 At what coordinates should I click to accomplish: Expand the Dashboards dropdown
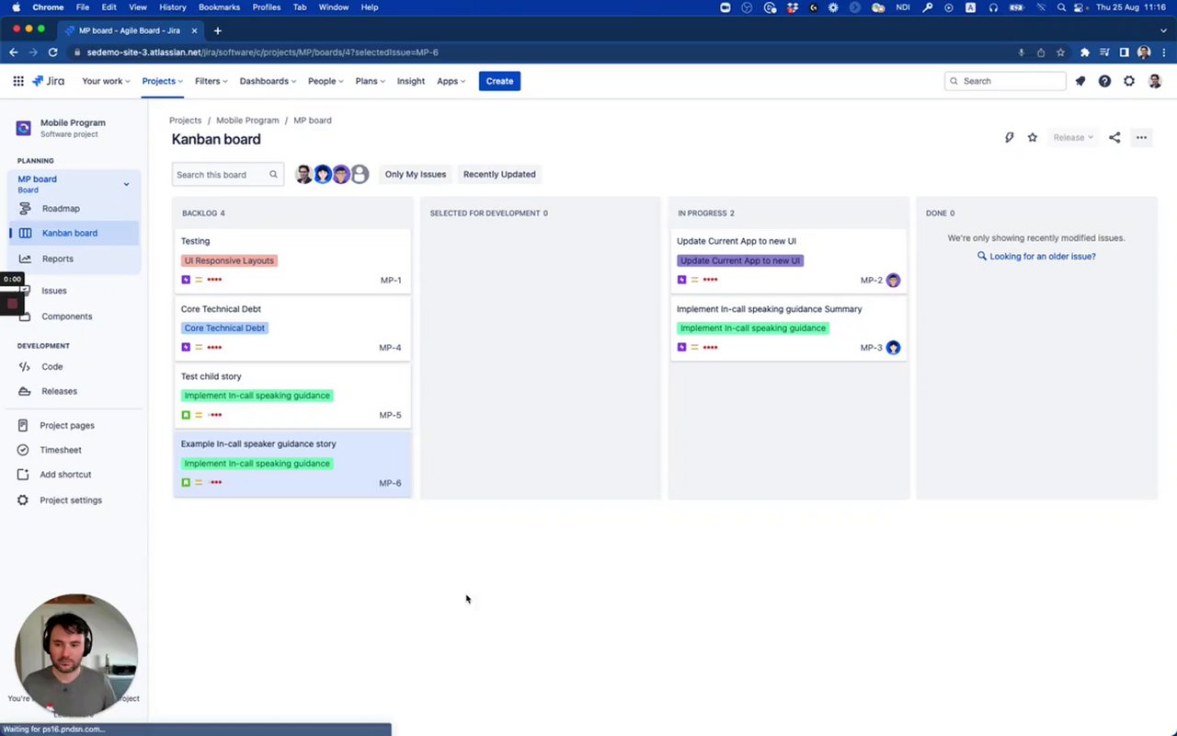[268, 81]
